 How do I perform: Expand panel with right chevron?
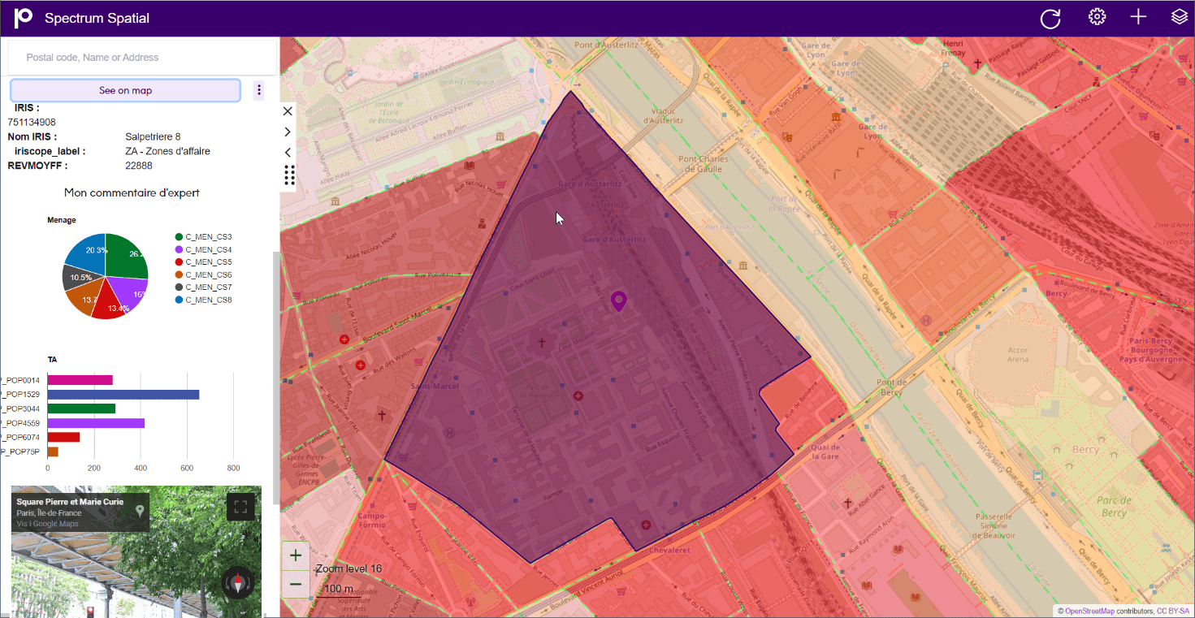pyautogui.click(x=288, y=132)
